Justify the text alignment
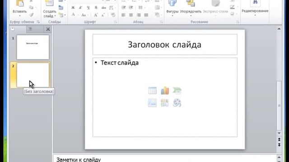The width and height of the screenshot is (289, 162). point(146,15)
